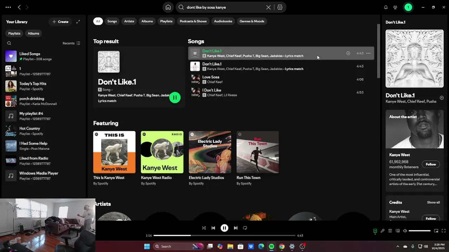
Task: Go to Spotify Home
Action: (168, 7)
